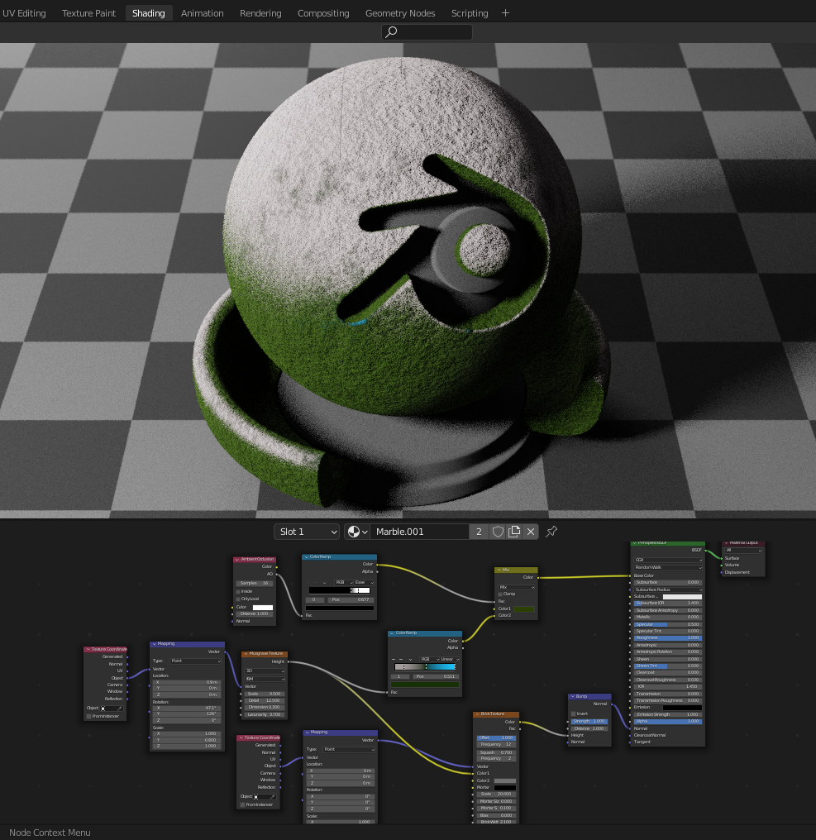816x840 pixels.
Task: Adjust the Roughness slider in Principled BSDF
Action: click(x=667, y=638)
